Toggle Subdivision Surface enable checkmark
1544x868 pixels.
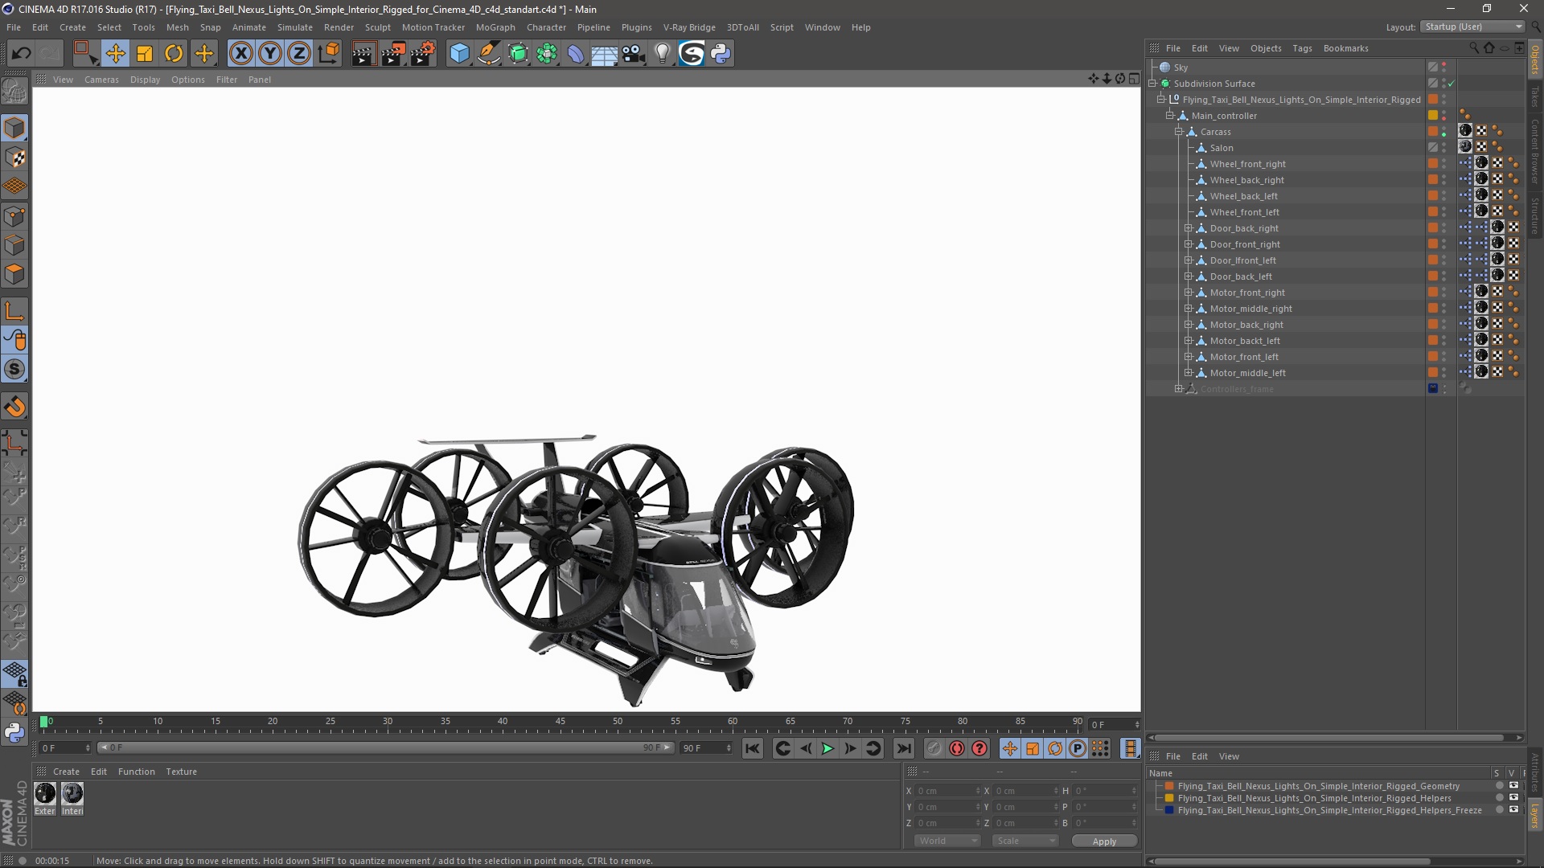click(1452, 84)
